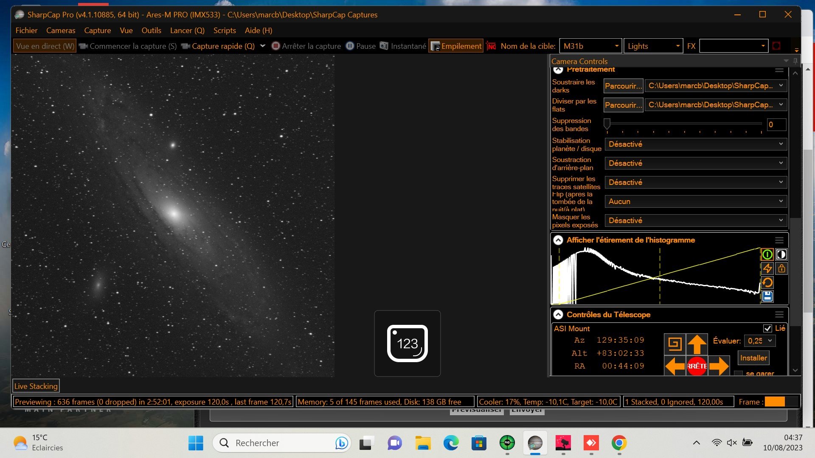This screenshot has height=458, width=815.
Task: Open Microsoft Store from the taskbar
Action: 479,443
